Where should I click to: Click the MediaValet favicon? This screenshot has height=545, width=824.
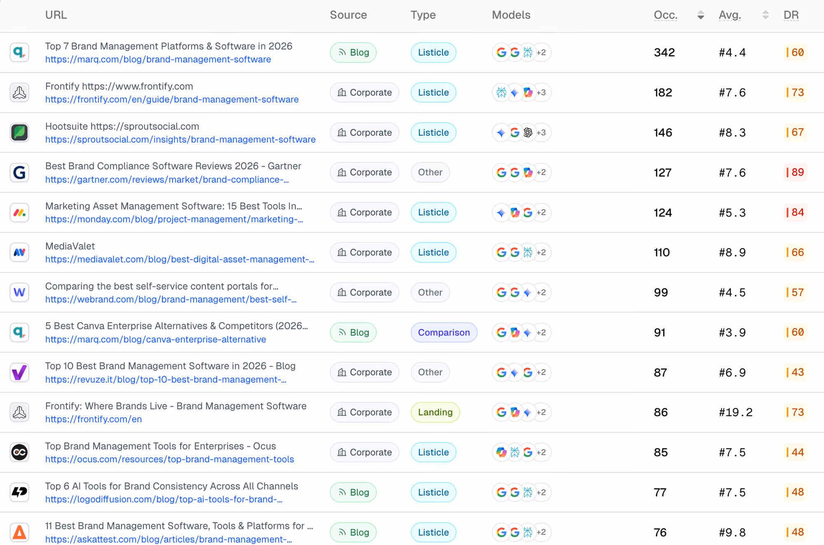coord(19,252)
